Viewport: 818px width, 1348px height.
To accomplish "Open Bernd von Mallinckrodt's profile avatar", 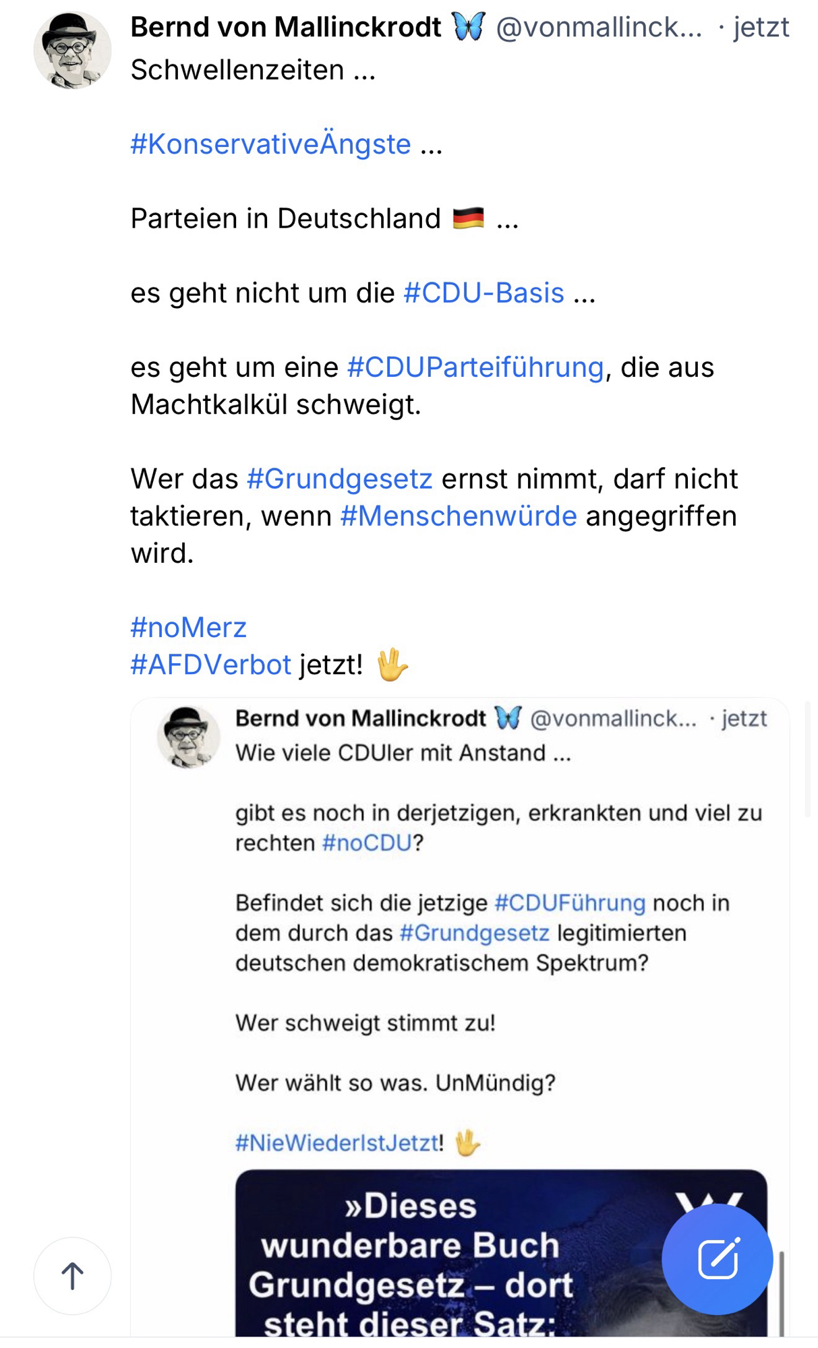I will click(72, 51).
